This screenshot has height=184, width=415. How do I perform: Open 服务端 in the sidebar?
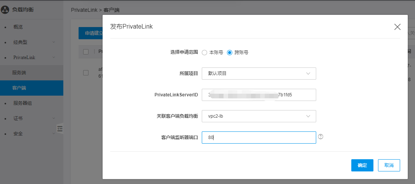(x=32, y=73)
